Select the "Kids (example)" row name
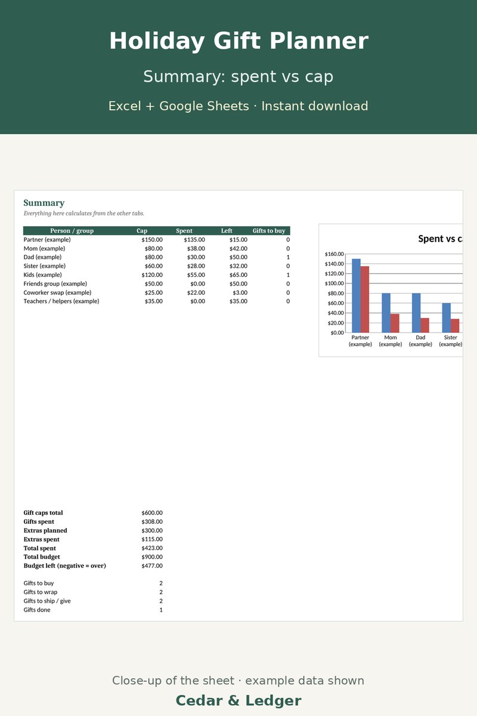The height and width of the screenshot is (716, 477). click(42, 274)
